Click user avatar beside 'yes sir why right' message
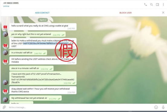 click(x=5, y=34)
